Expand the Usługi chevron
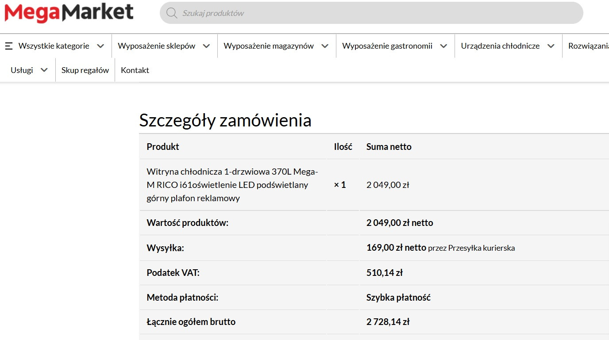 pos(44,70)
